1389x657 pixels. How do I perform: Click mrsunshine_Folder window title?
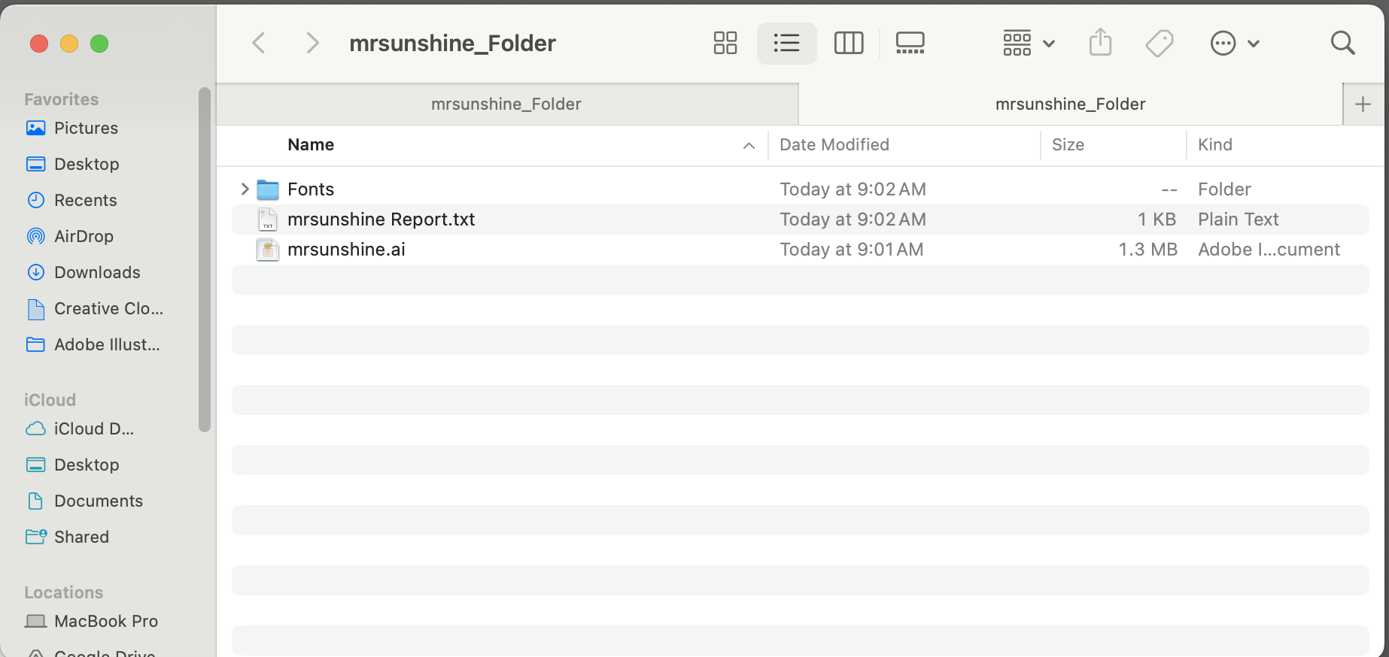(x=452, y=43)
